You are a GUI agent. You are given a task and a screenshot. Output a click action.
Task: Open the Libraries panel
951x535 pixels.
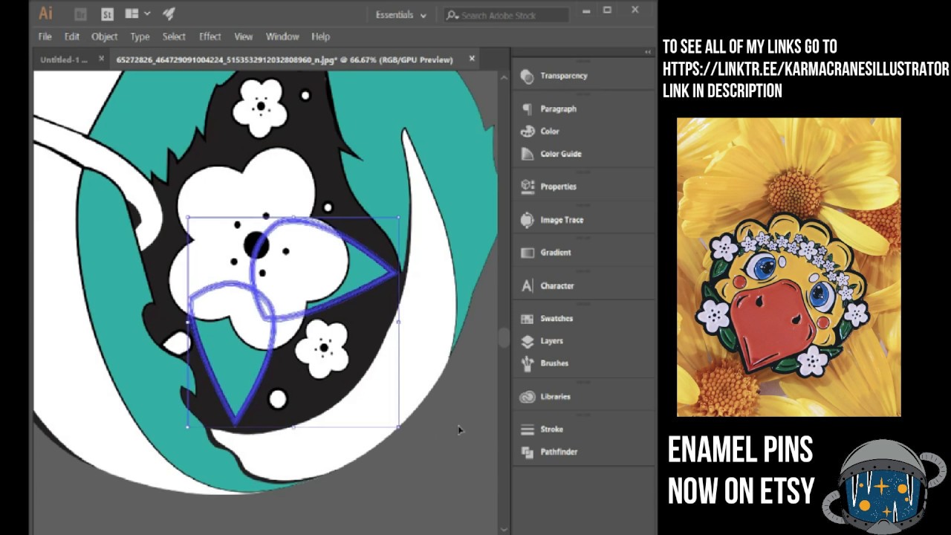coord(554,397)
